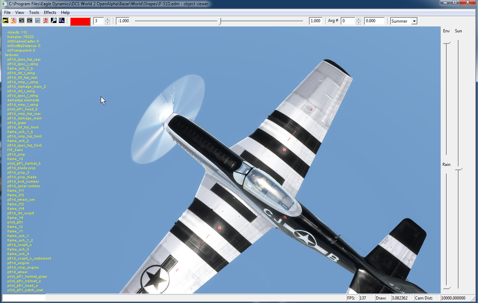478x303 pixels.
Task: Decrease the Arg # spinner value
Action: pyautogui.click(x=358, y=23)
